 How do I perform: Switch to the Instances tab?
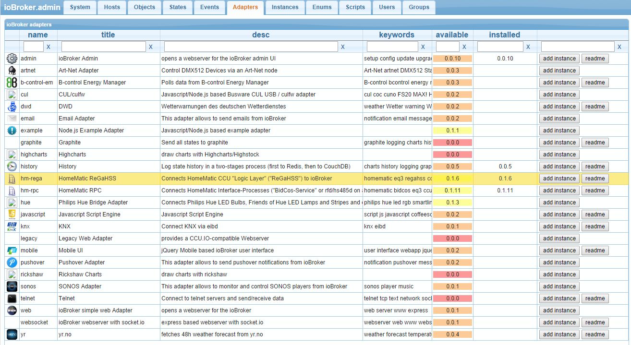(x=285, y=7)
